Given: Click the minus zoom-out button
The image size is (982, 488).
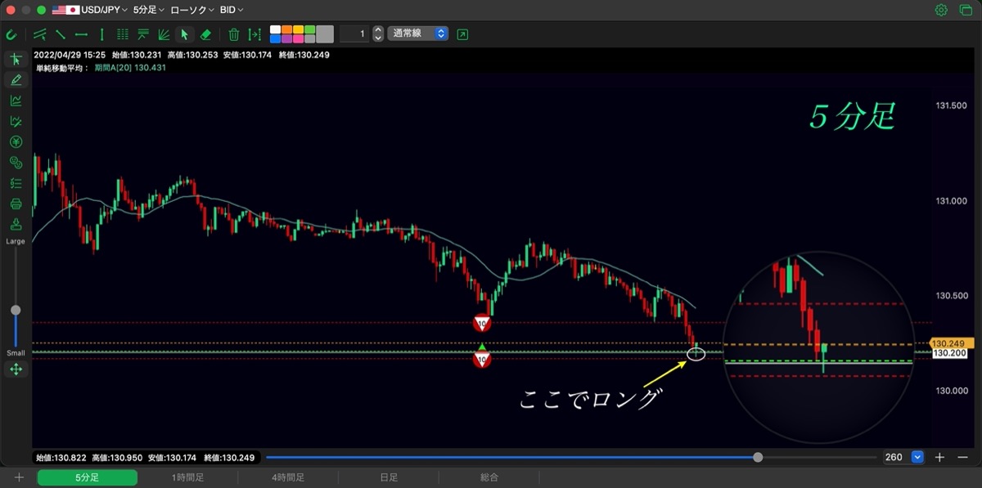Looking at the screenshot, I should [962, 458].
